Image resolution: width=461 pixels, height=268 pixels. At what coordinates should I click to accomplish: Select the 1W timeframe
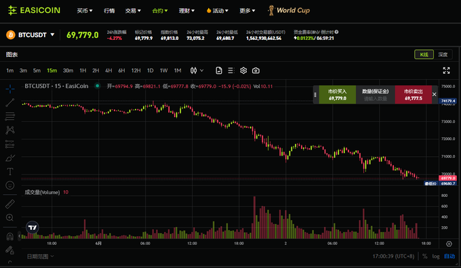[164, 70]
